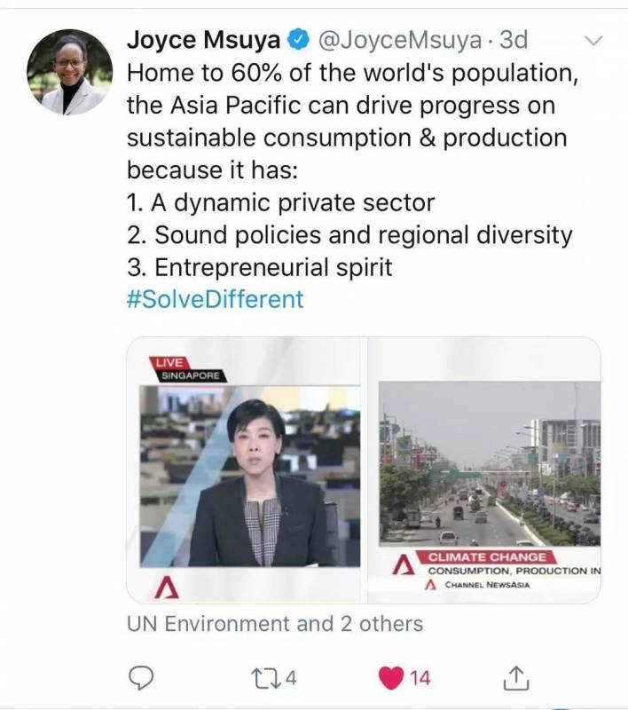Click the like count of 14
This screenshot has height=710, width=628.
420,678
